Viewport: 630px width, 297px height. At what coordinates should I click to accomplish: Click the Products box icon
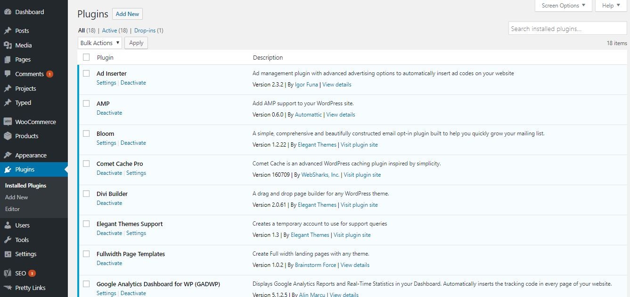(8, 136)
